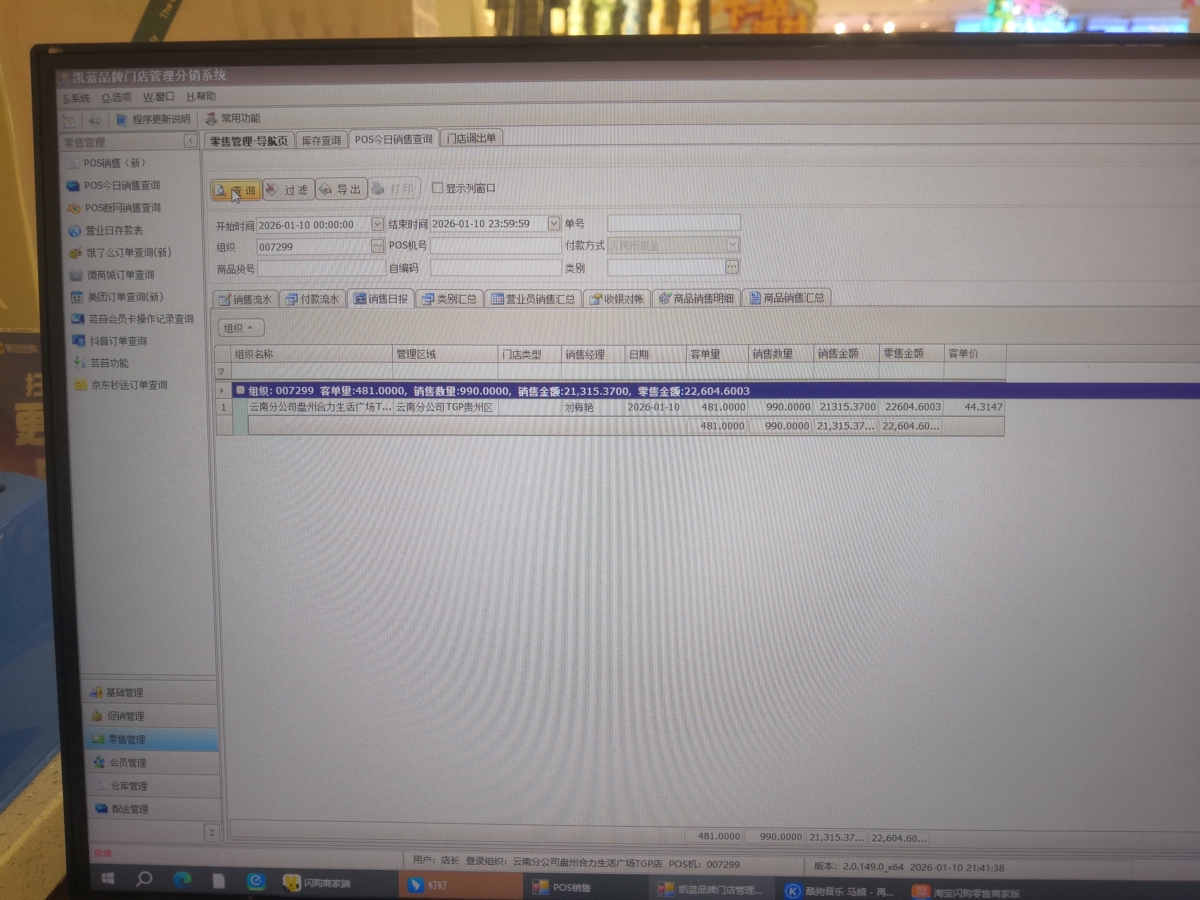This screenshot has height=900, width=1200.
Task: Select the 付款流水 report tab
Action: 314,299
